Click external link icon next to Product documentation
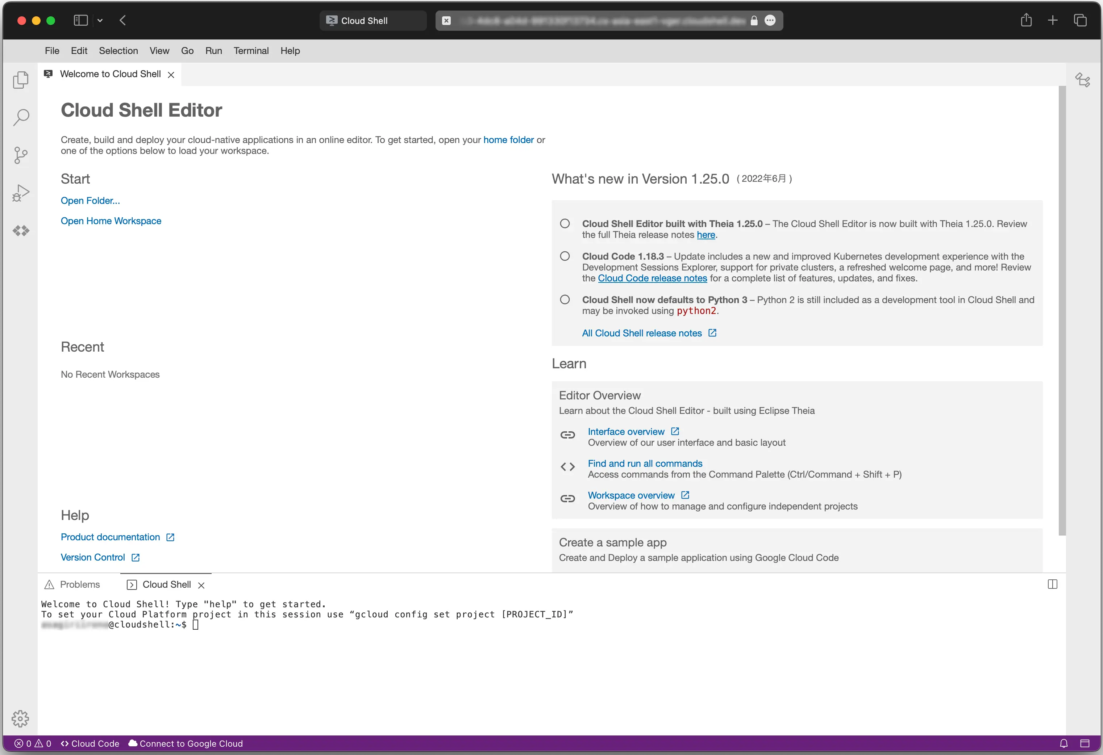 [170, 537]
